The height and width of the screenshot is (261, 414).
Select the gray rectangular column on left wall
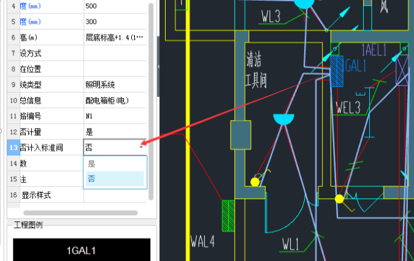[x=240, y=135]
